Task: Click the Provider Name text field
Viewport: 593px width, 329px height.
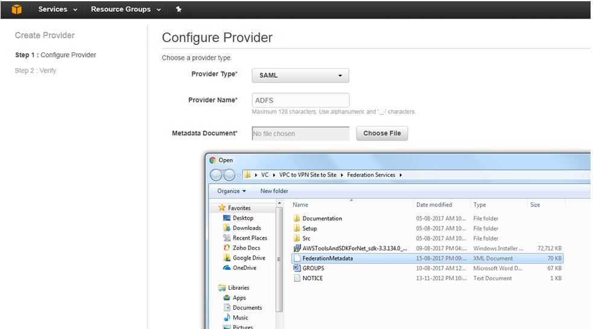Action: point(300,100)
